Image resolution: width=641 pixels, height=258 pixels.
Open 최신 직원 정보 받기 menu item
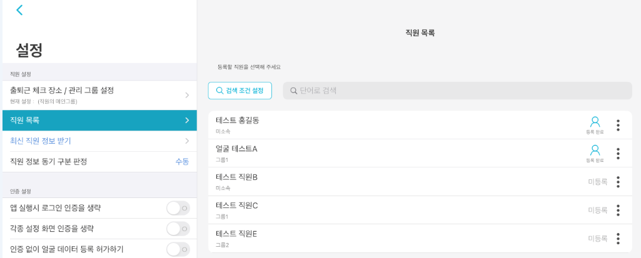(x=41, y=141)
